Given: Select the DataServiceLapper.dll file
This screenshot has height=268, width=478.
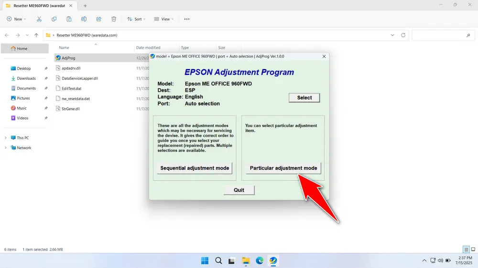Looking at the screenshot, I should (x=79, y=78).
